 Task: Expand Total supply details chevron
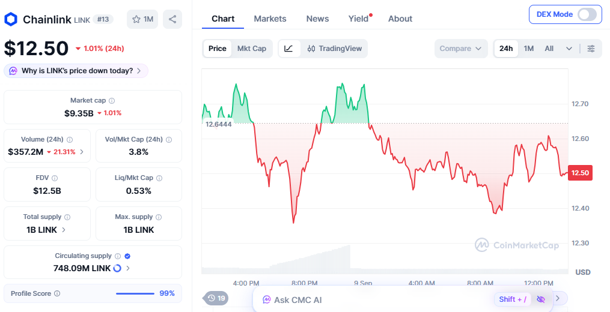64,230
